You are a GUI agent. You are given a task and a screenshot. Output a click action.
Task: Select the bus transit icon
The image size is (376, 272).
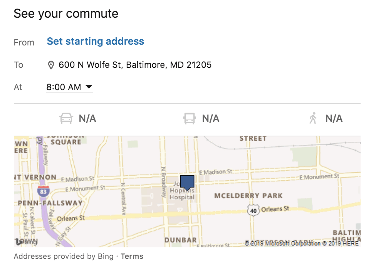pos(190,119)
